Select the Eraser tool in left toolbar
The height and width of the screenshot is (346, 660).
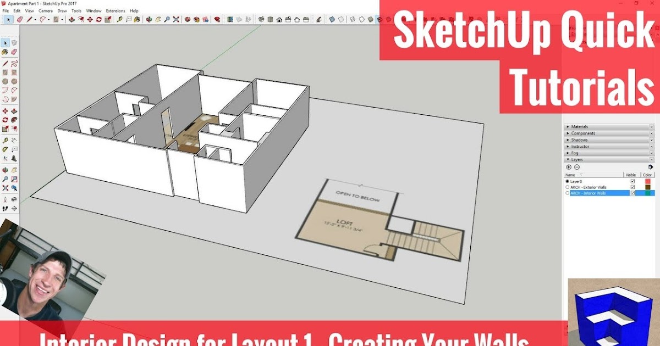point(14,52)
